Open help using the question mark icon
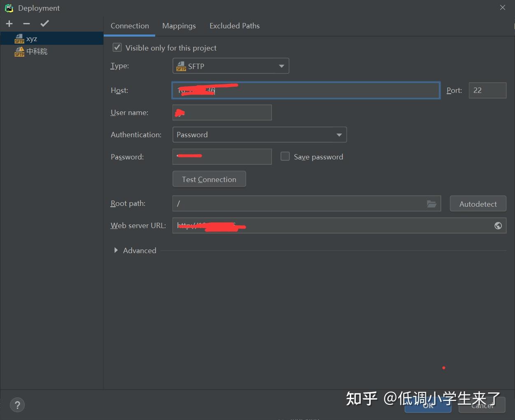The image size is (515, 420). pos(17,405)
